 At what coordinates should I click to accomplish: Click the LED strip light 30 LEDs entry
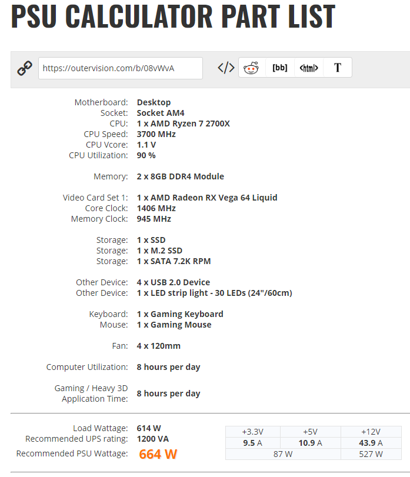[215, 293]
